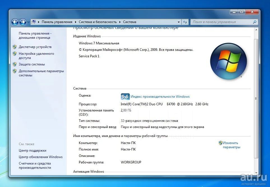The image size is (270, 187).
Task: Click Настя-ПК in the Компьютер row
Action: [x=128, y=143]
